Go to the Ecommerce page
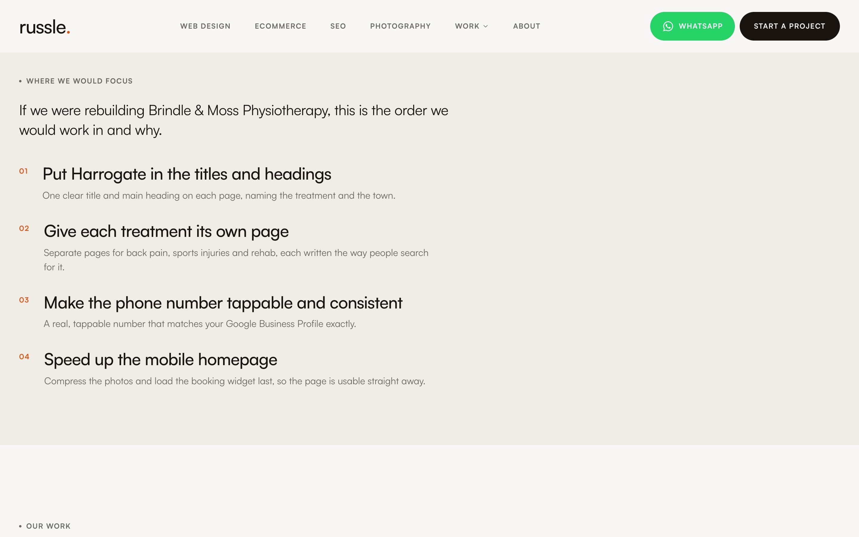This screenshot has height=537, width=859. point(280,26)
